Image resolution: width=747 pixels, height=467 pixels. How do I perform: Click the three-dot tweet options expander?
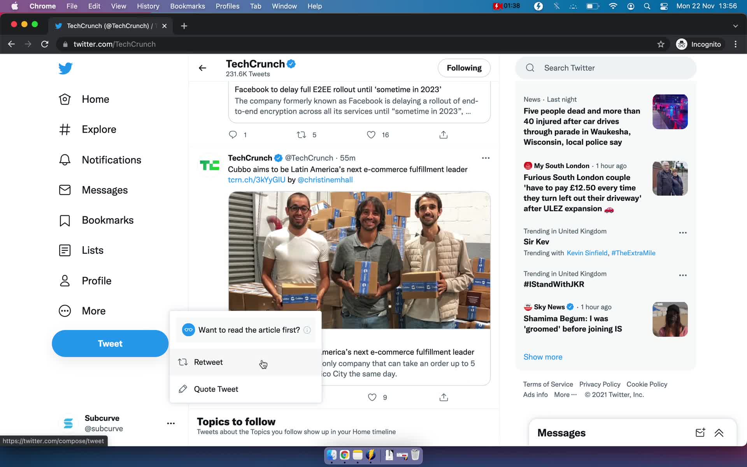(484, 158)
